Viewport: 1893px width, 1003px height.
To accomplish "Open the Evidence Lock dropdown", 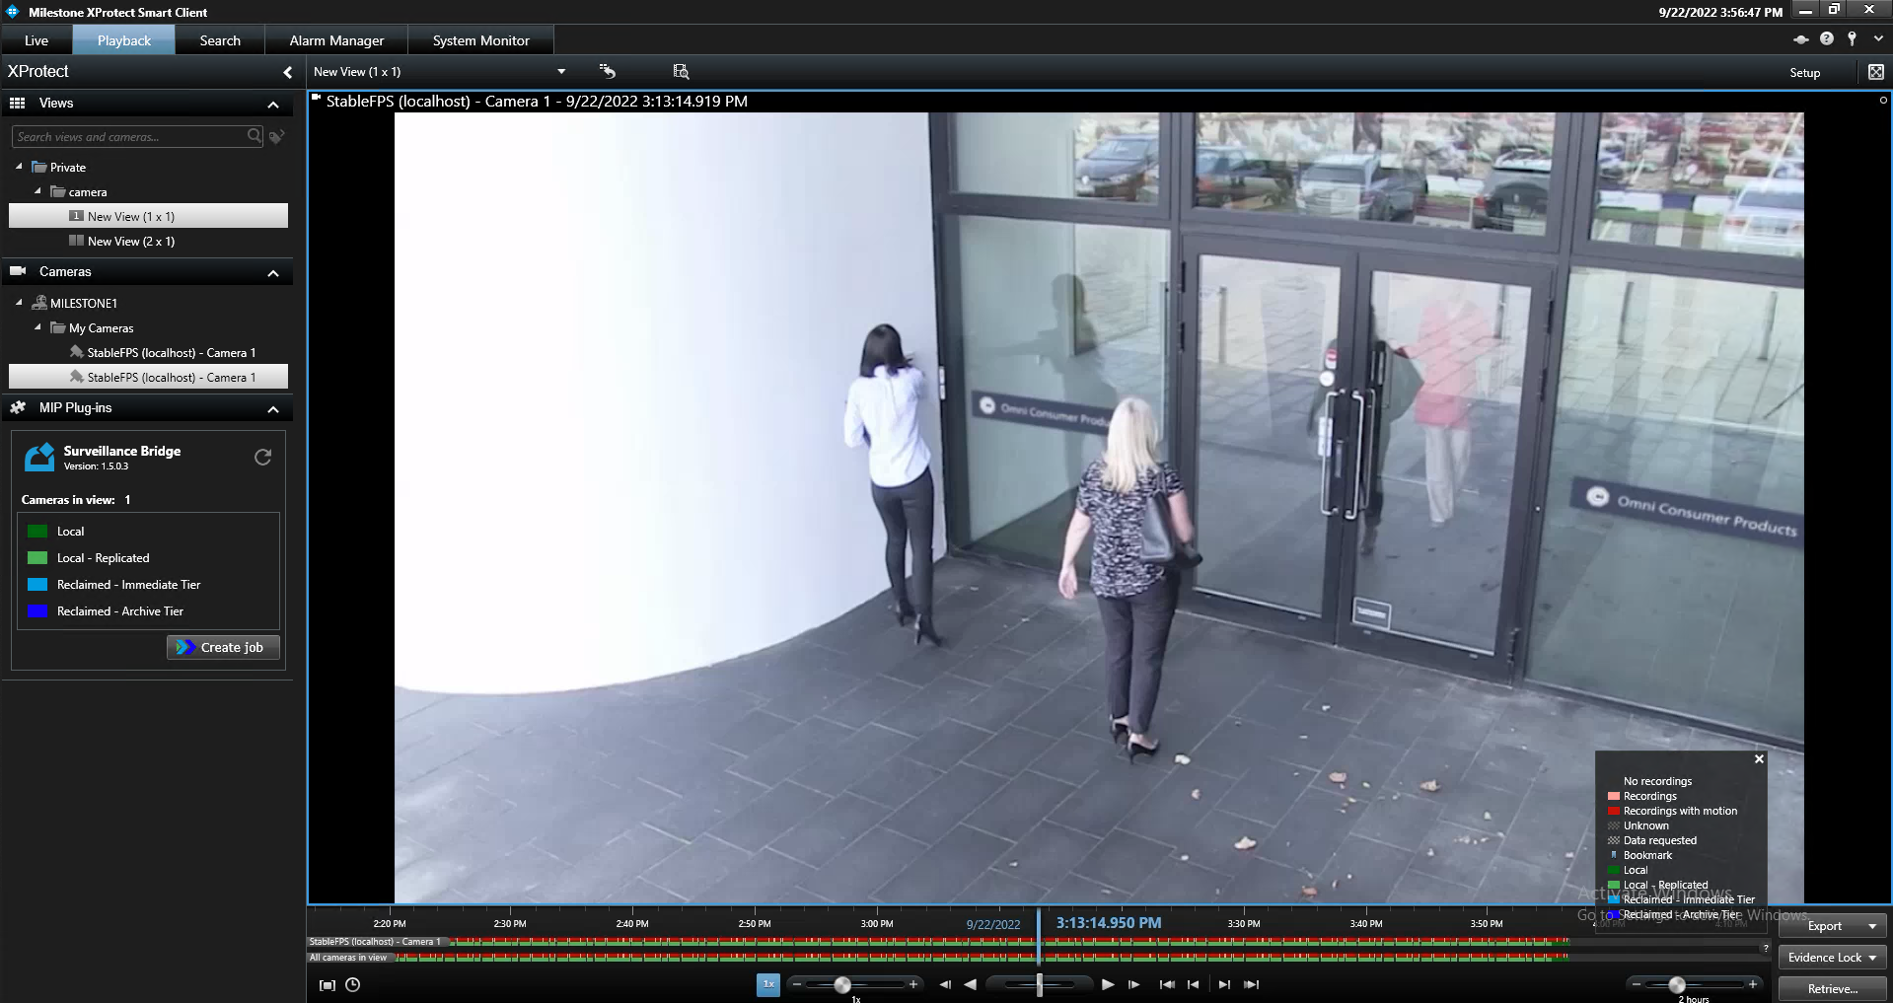I will point(1833,958).
